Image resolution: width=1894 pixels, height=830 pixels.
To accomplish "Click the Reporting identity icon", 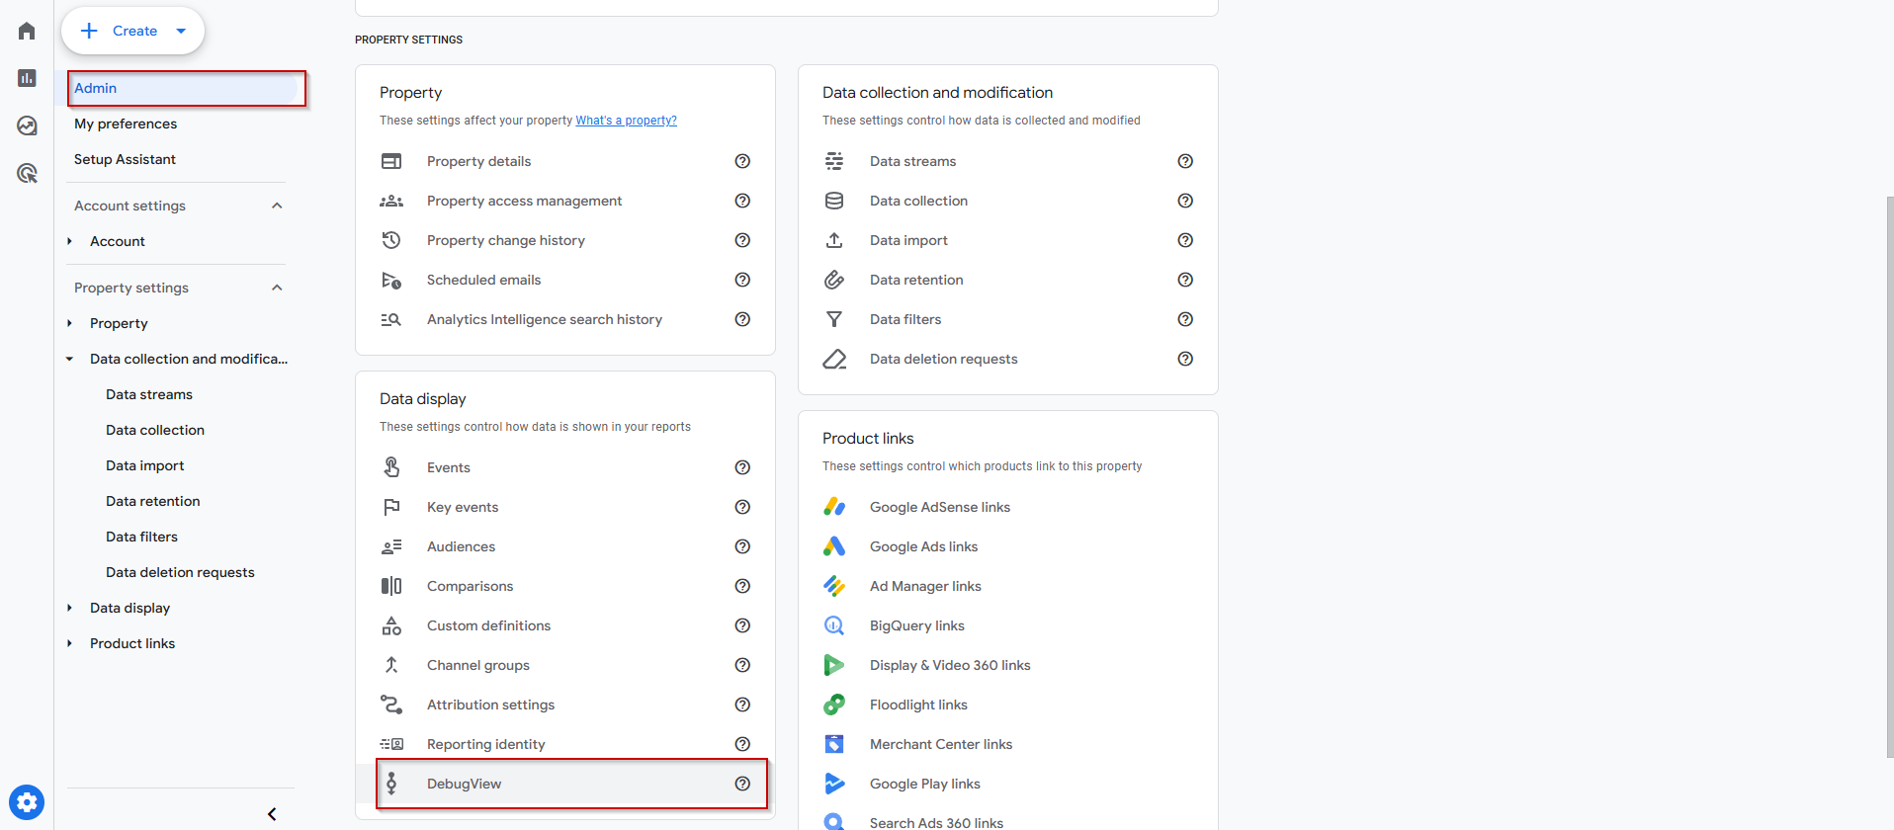I will click(391, 744).
